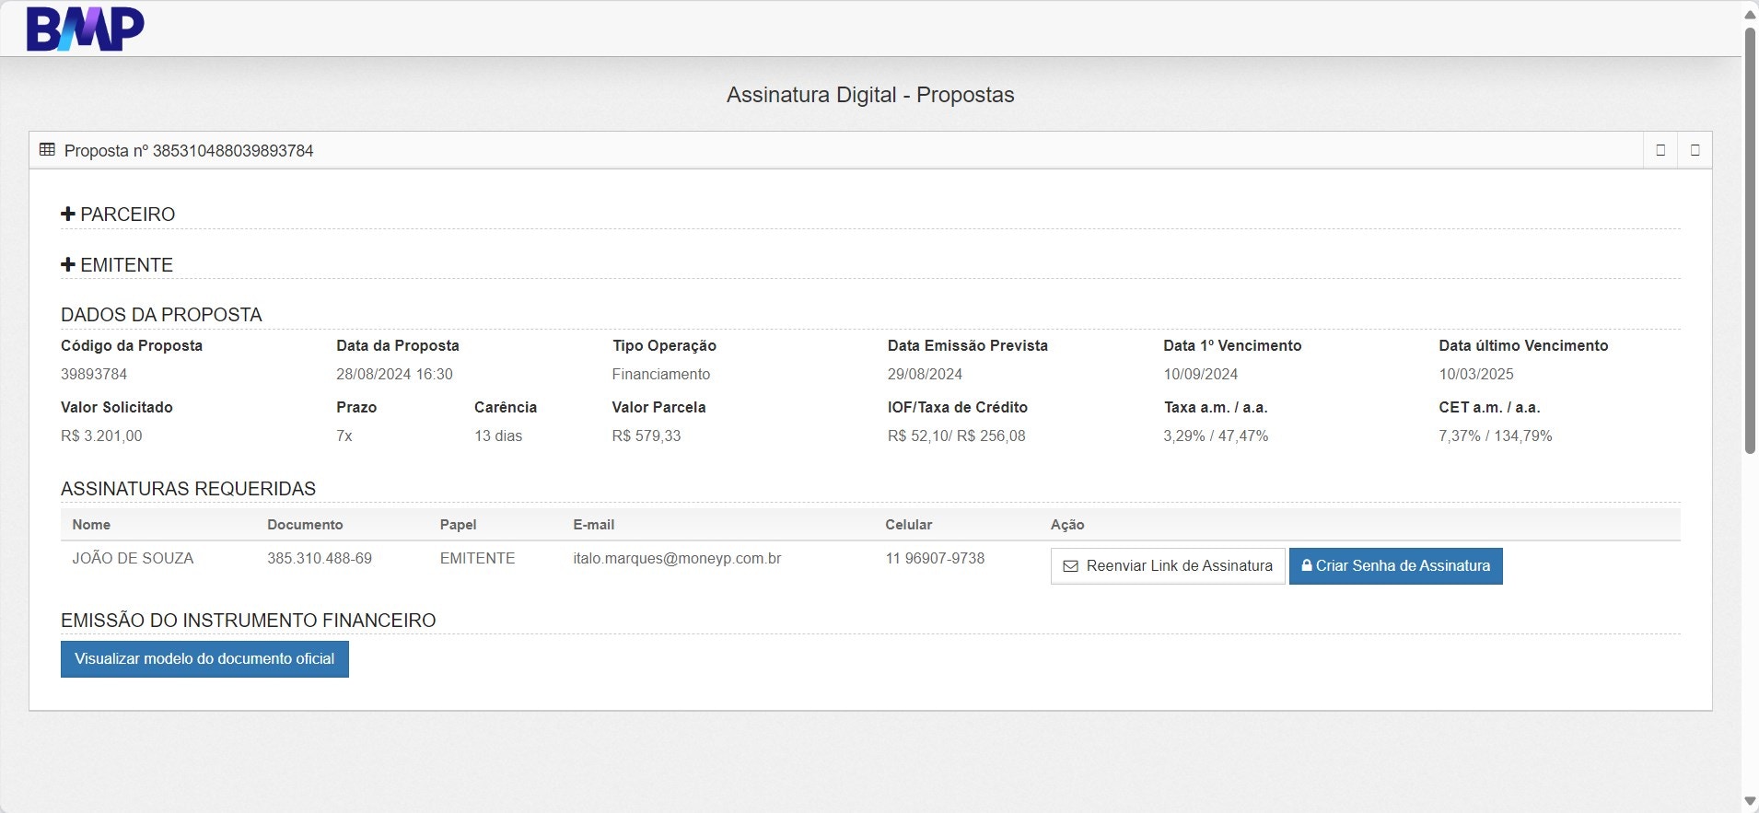This screenshot has width=1759, height=813.
Task: Click the Ação column header
Action: (1067, 525)
